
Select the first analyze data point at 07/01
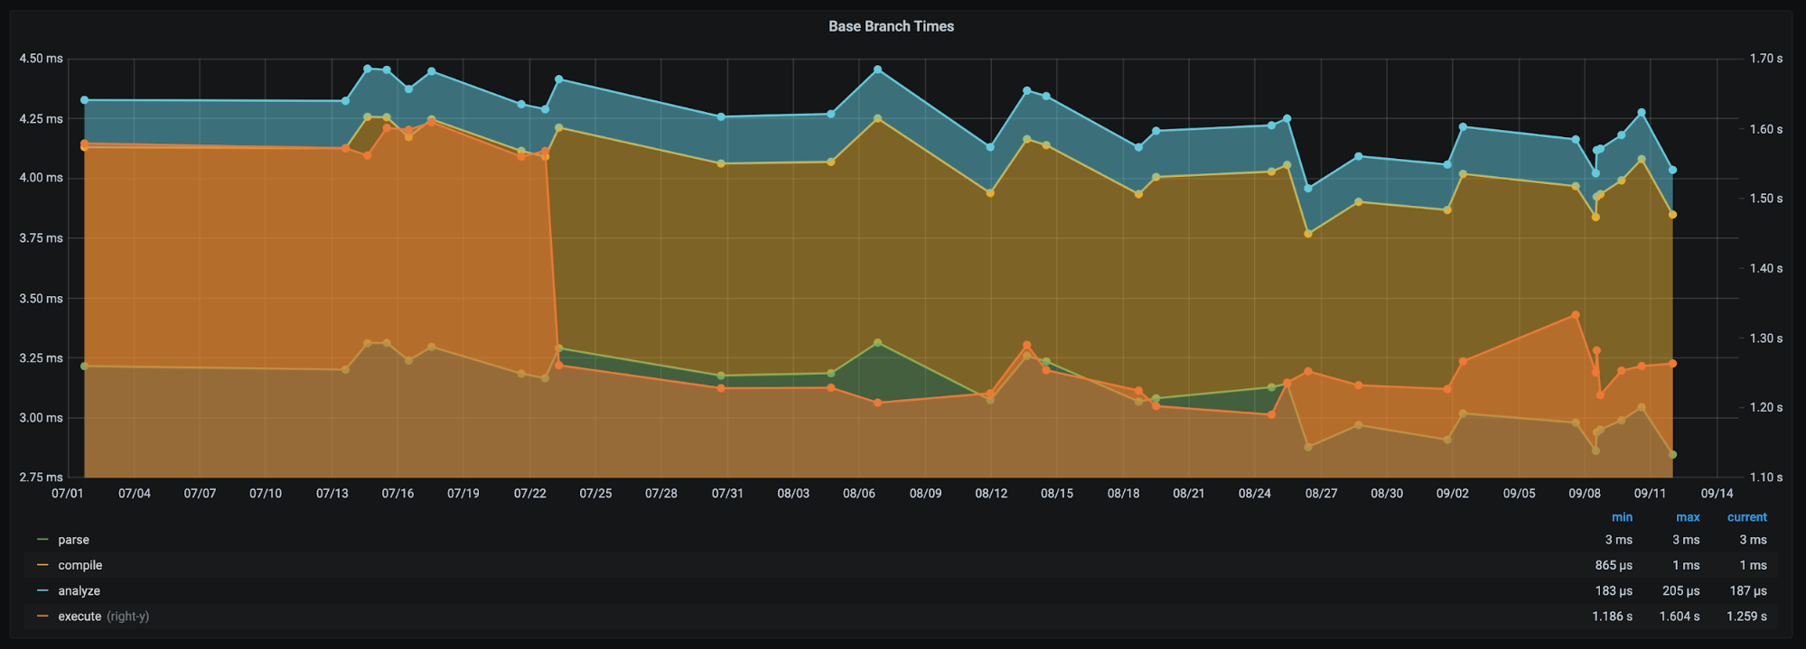84,100
